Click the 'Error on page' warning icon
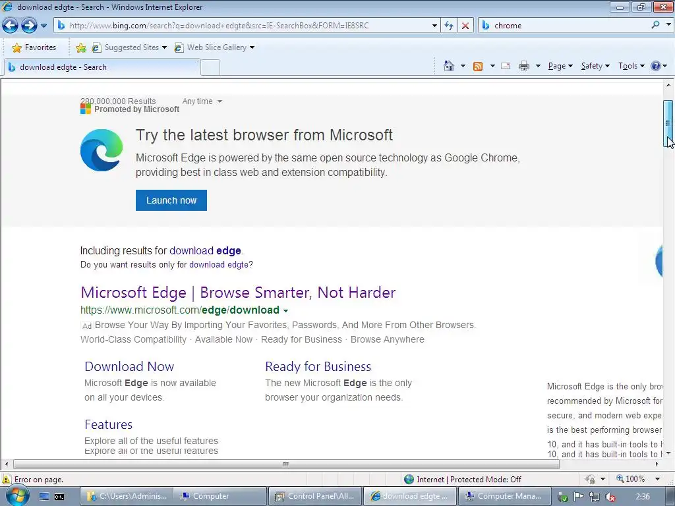 7,480
